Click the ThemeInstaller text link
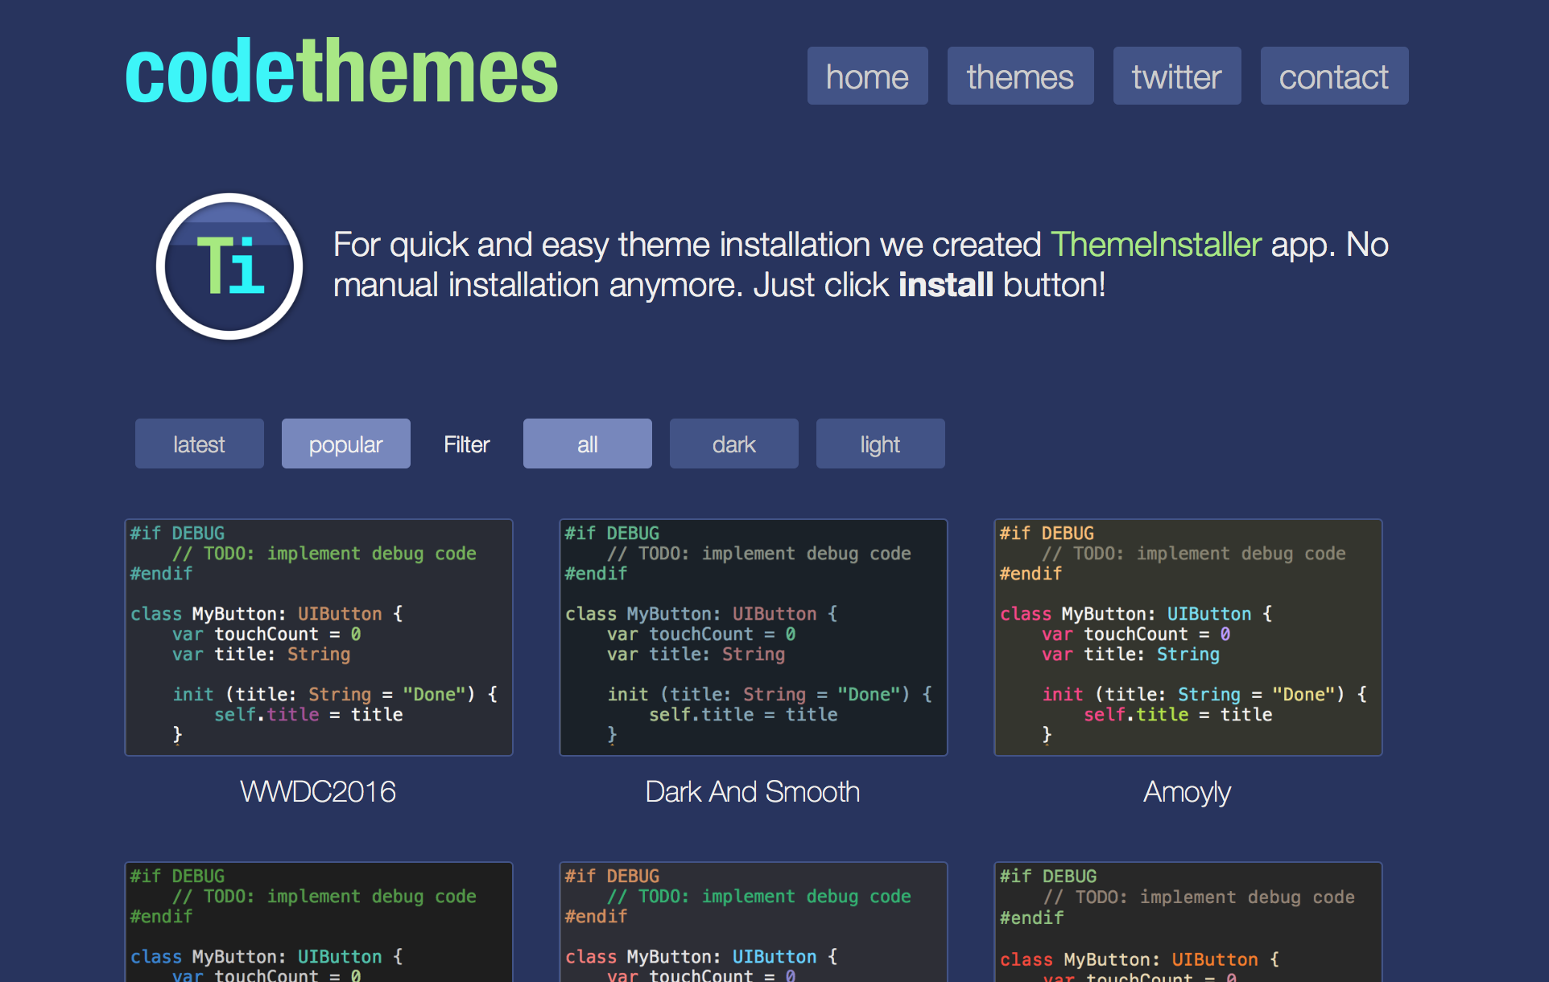This screenshot has height=982, width=1549. pyautogui.click(x=1155, y=244)
